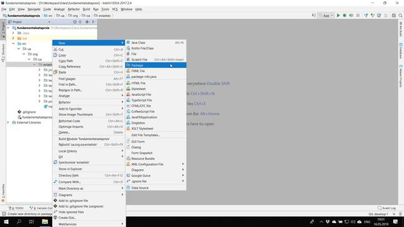This screenshot has height=227, width=404.
Task: Choose Package in the New submenu
Action: tap(156, 66)
